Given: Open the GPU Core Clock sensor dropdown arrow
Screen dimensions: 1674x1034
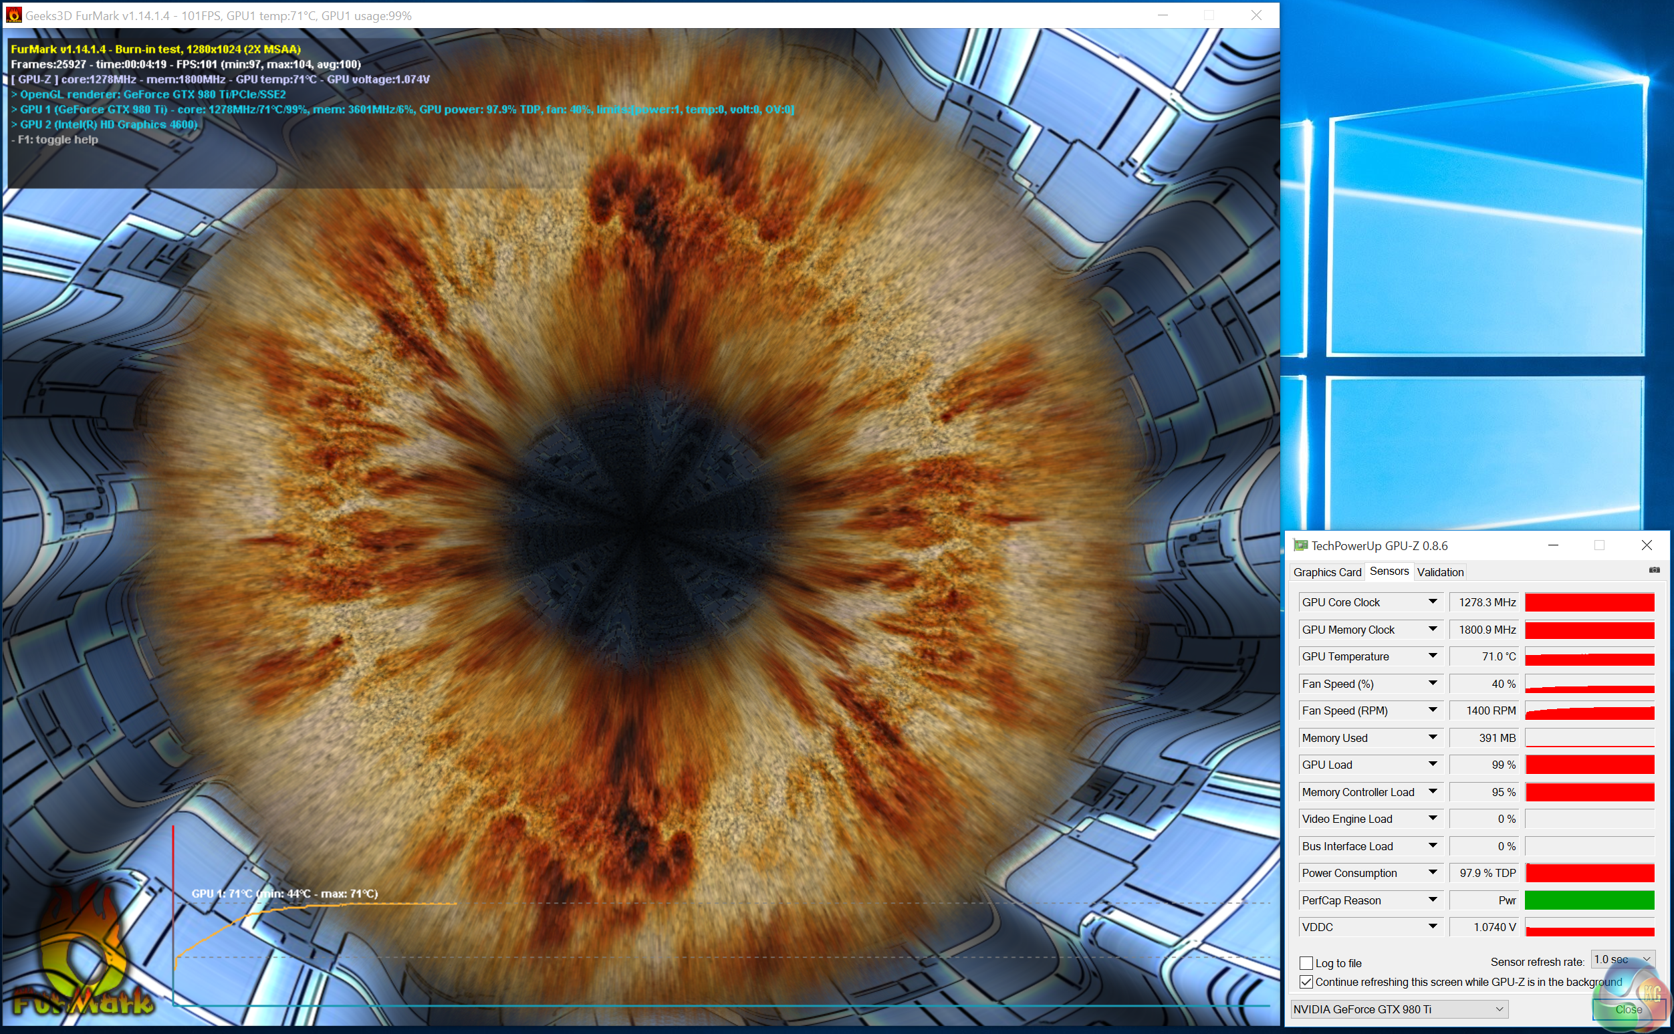Looking at the screenshot, I should (x=1433, y=602).
